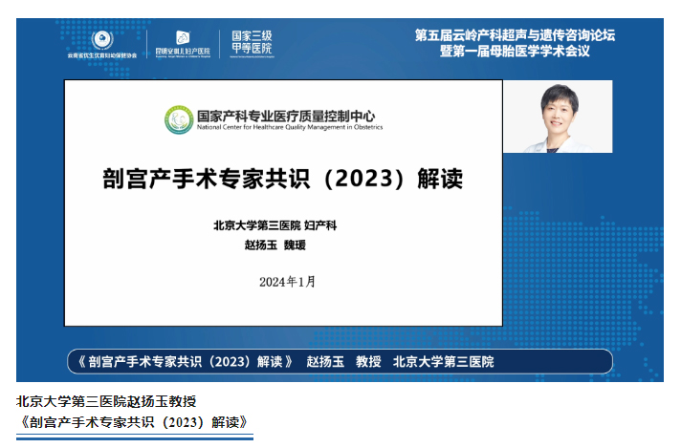Click the caption 北京大学第三医院赵扬玉教授
The width and height of the screenshot is (681, 448).
[105, 401]
